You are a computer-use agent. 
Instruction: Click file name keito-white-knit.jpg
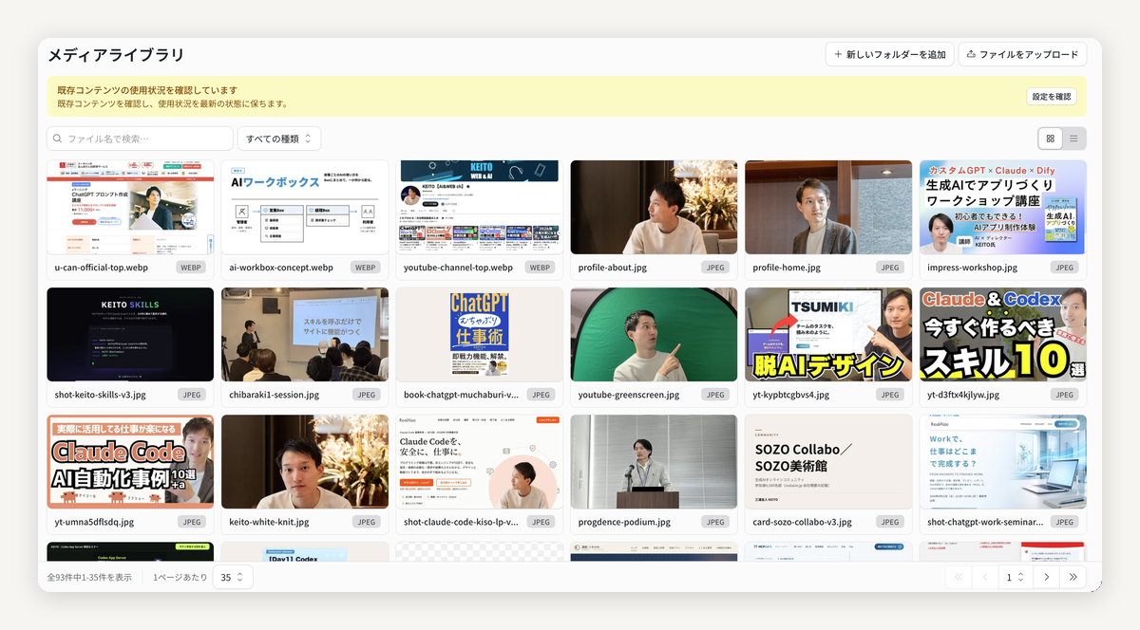tap(269, 522)
